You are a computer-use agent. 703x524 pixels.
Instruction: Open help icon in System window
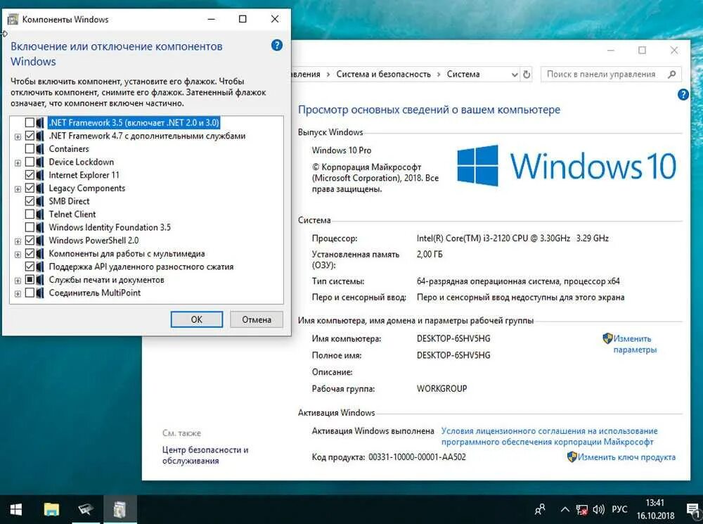683,94
